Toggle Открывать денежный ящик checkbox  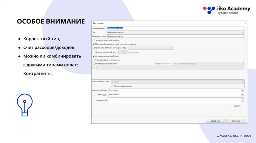pyautogui.click(x=94, y=56)
